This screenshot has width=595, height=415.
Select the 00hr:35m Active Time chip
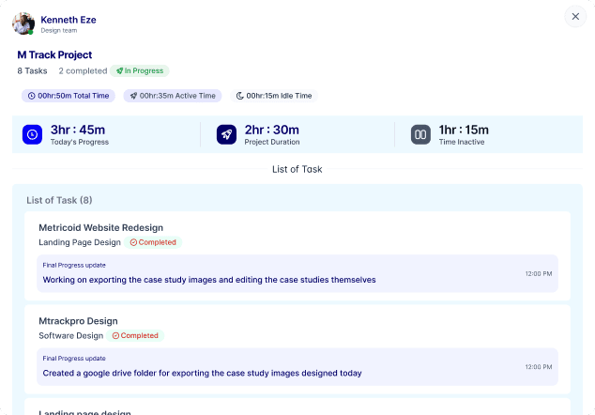point(173,96)
